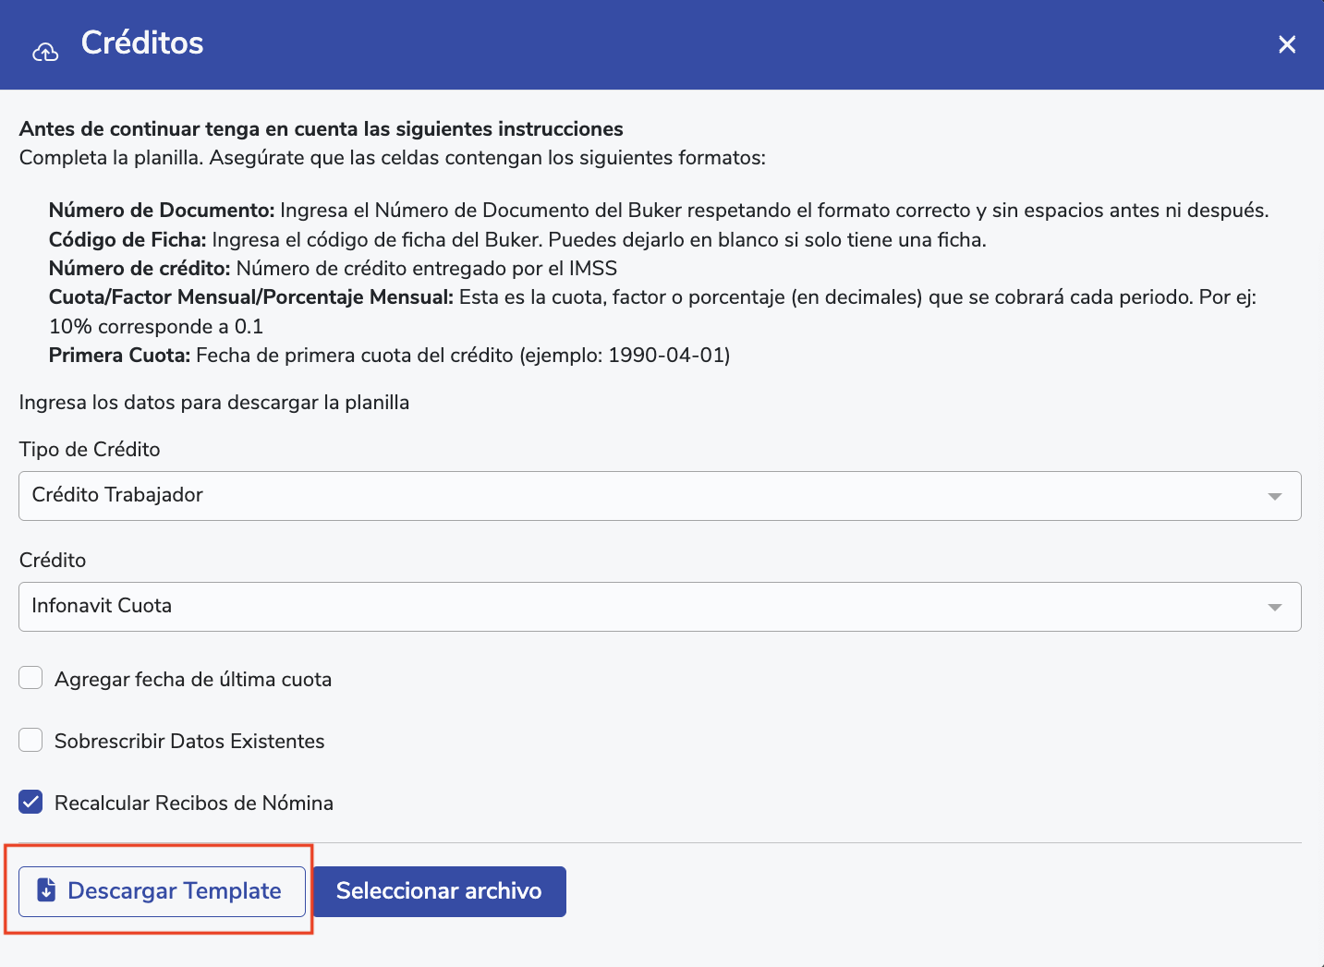This screenshot has height=967, width=1324.
Task: Open the Crédito Trabajador combo box
Action: pos(647,496)
